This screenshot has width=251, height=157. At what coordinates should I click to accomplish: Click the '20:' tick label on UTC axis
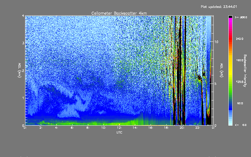click(182, 128)
